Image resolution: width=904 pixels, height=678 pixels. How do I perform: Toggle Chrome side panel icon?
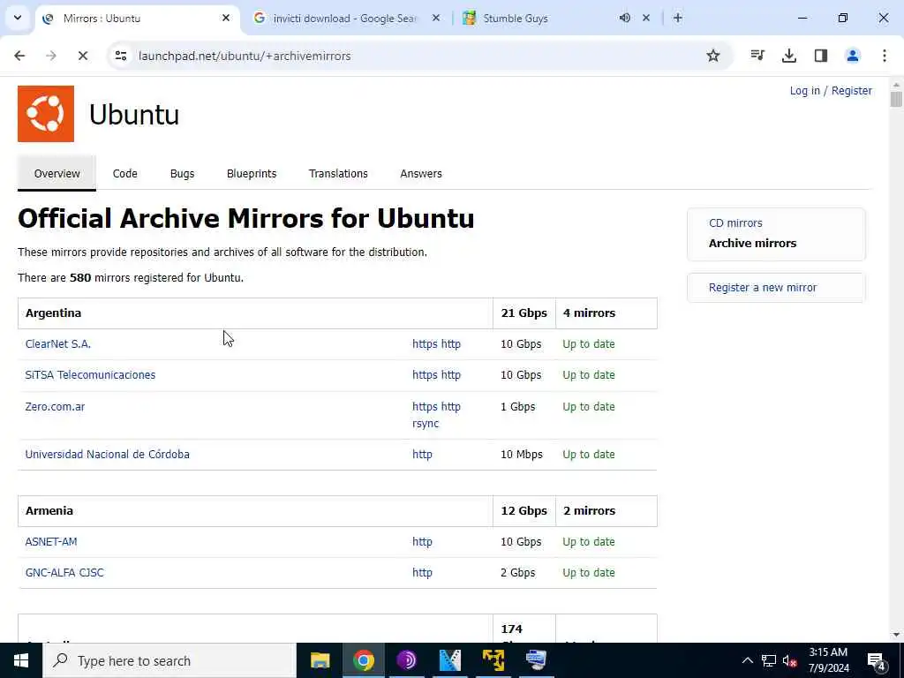coord(821,56)
